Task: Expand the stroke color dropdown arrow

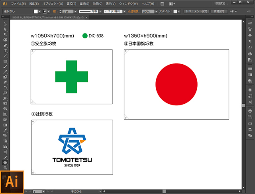Action: 49,12
